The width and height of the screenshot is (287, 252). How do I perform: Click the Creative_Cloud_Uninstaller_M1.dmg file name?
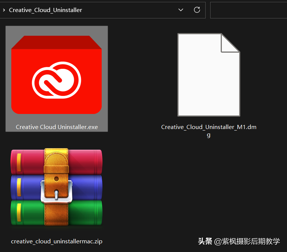[209, 131]
